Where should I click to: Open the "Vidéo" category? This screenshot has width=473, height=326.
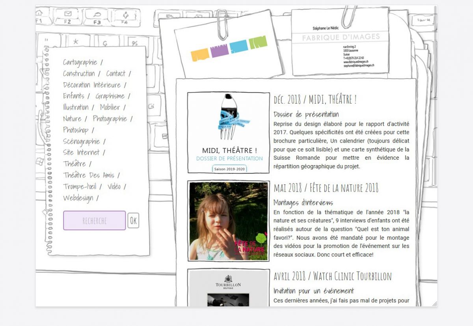point(114,186)
